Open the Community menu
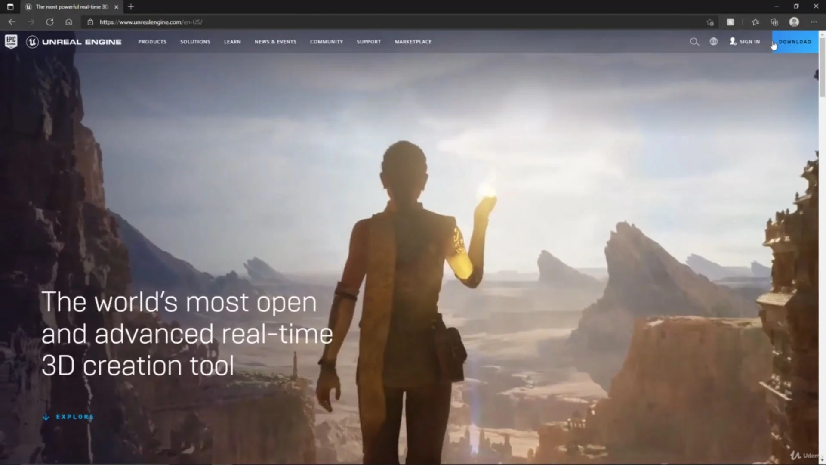Viewport: 826px width, 465px height. click(327, 42)
